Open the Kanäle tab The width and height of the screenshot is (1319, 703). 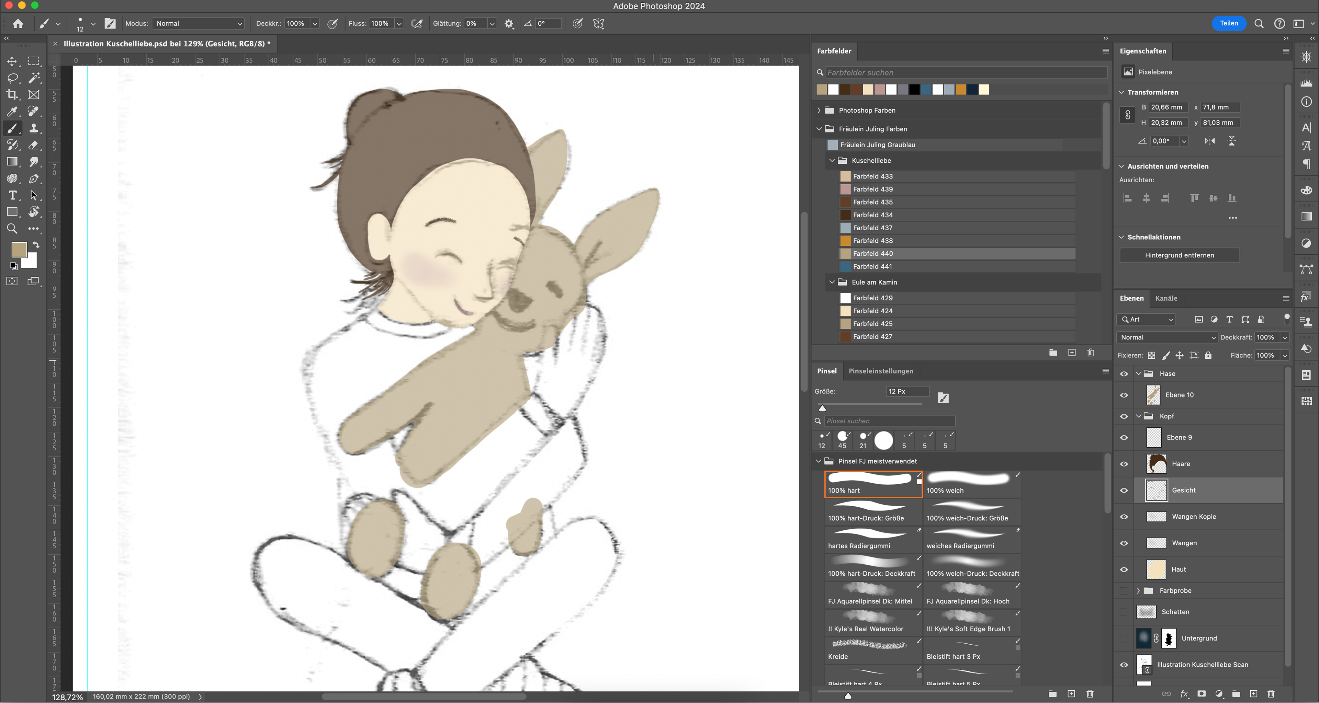point(1166,298)
